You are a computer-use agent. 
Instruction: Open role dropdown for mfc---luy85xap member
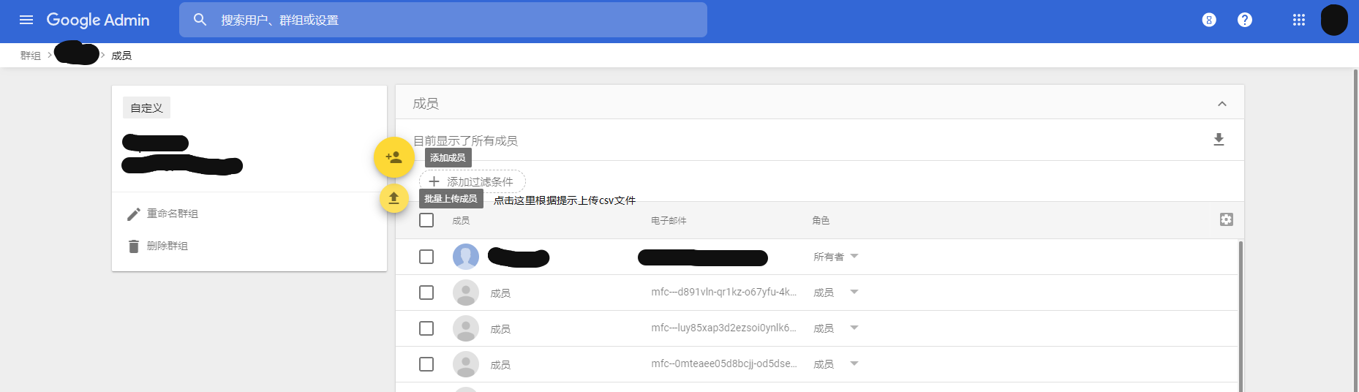pyautogui.click(x=854, y=328)
